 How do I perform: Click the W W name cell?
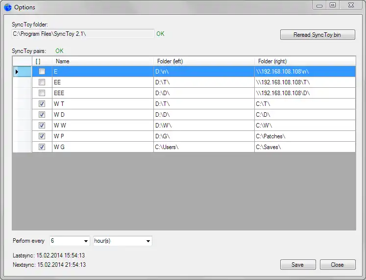coord(103,126)
